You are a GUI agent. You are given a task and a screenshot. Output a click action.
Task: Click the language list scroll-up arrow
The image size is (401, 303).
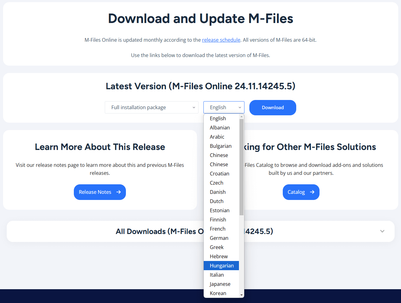point(241,117)
